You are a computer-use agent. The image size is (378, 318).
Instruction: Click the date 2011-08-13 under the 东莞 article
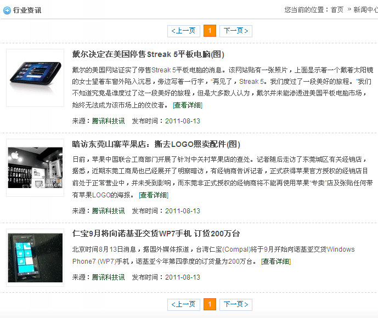coord(183,211)
